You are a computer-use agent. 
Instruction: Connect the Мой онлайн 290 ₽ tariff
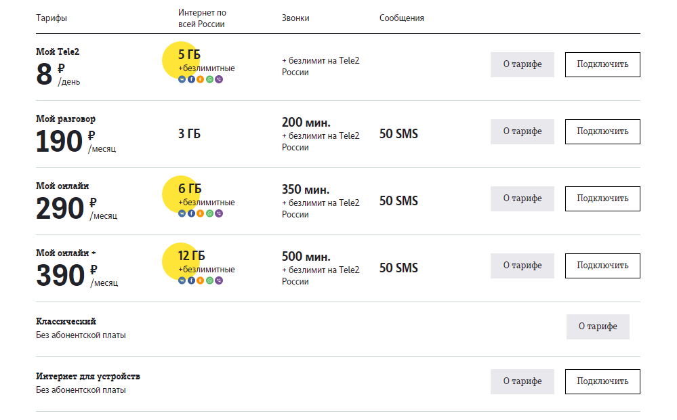click(602, 198)
